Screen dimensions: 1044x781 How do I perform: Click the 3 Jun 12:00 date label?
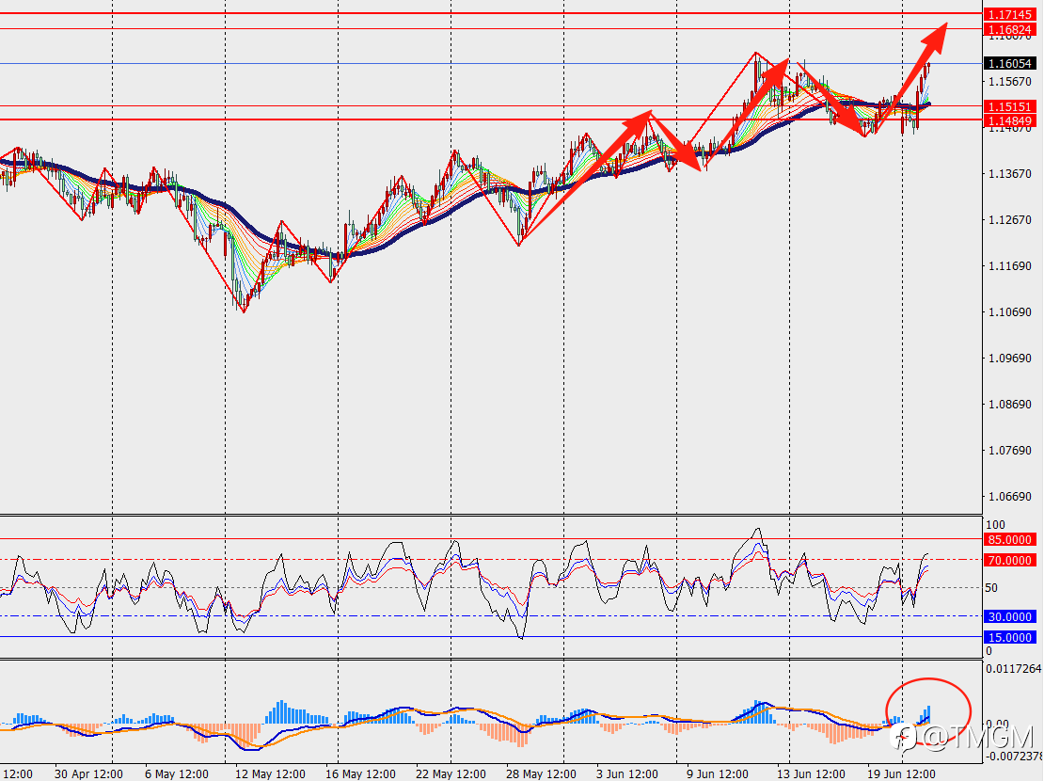(627, 773)
